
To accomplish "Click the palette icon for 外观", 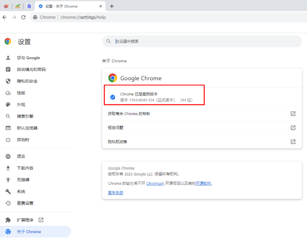I will point(8,105).
